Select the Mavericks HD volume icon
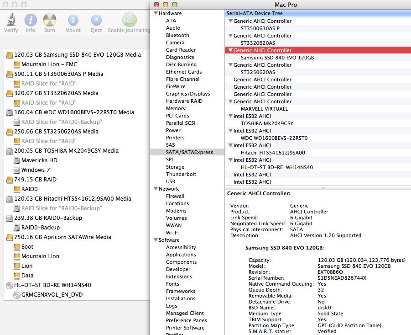Viewport: 411px width, 335px height. [x=16, y=160]
